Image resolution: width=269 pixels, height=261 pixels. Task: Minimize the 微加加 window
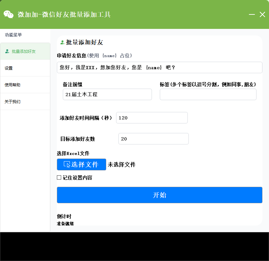pos(252,14)
